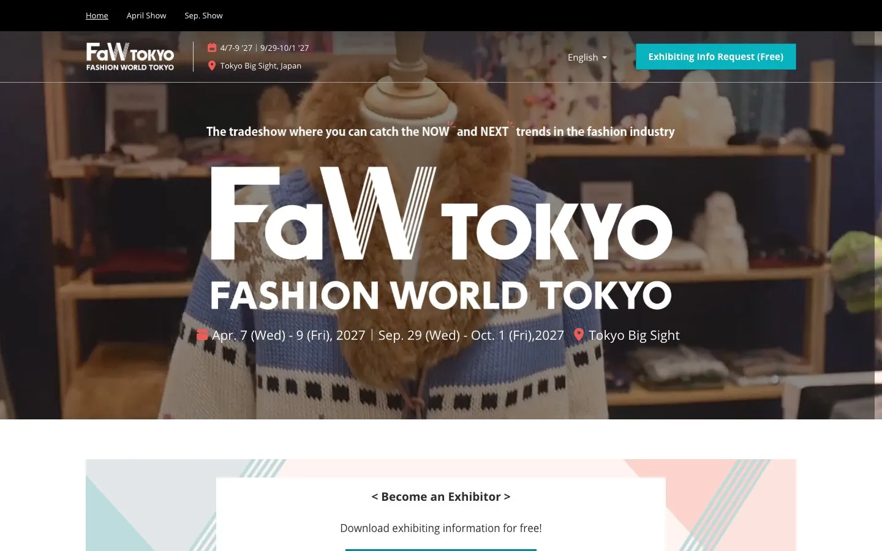Image resolution: width=882 pixels, height=551 pixels.
Task: Click the large FaW Tokyo hero logo
Action: click(x=441, y=238)
